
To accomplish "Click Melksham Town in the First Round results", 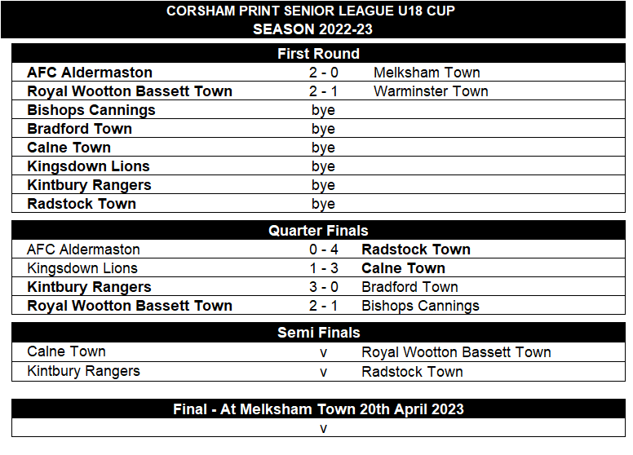I will pyautogui.click(x=427, y=73).
